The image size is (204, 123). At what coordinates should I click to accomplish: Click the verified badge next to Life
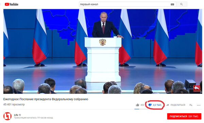pos(20,115)
